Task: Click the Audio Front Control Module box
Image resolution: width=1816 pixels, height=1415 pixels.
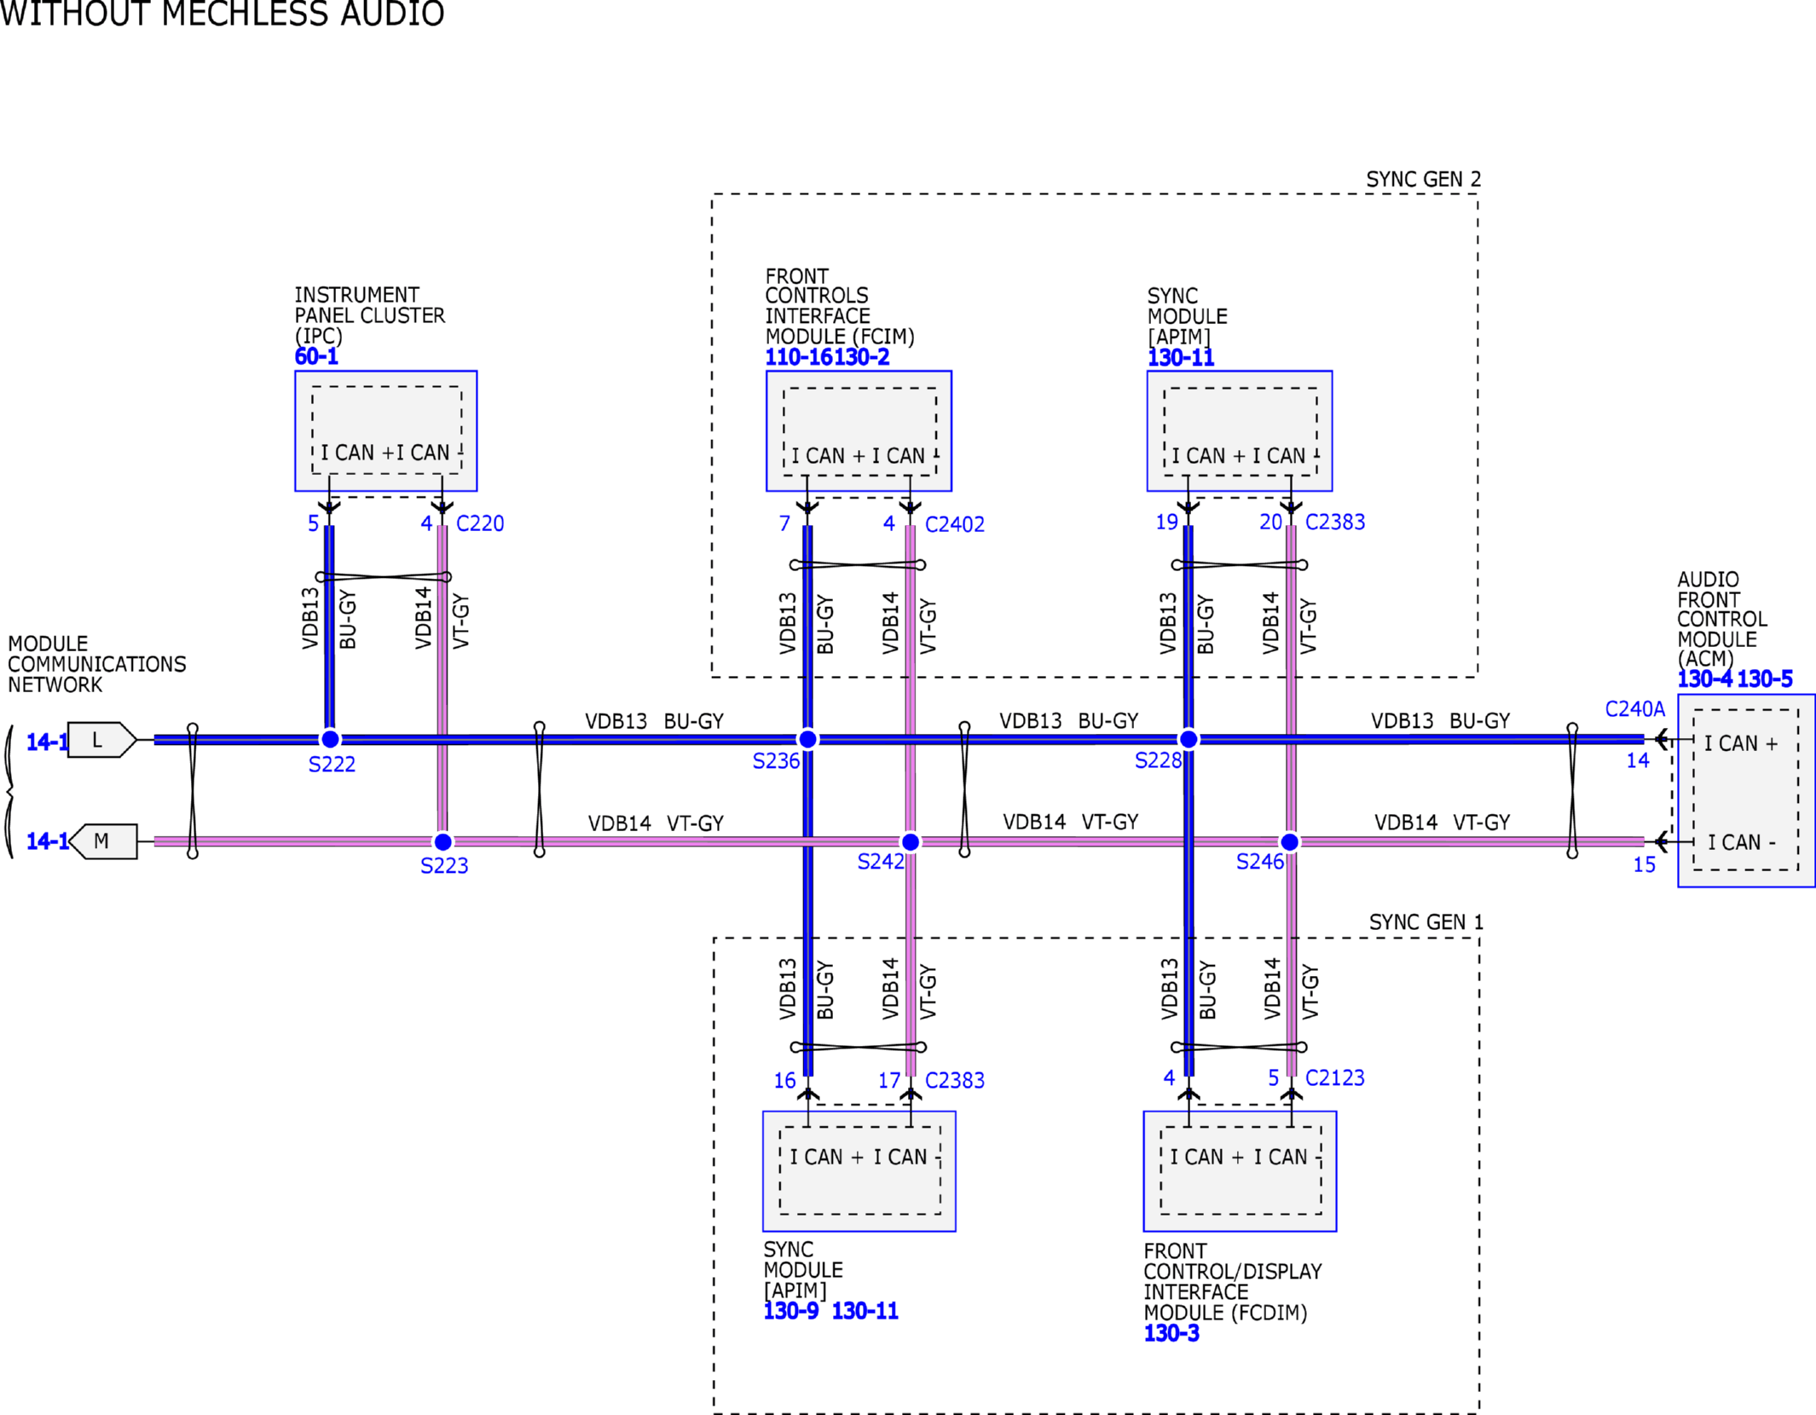Action: (x=1745, y=790)
